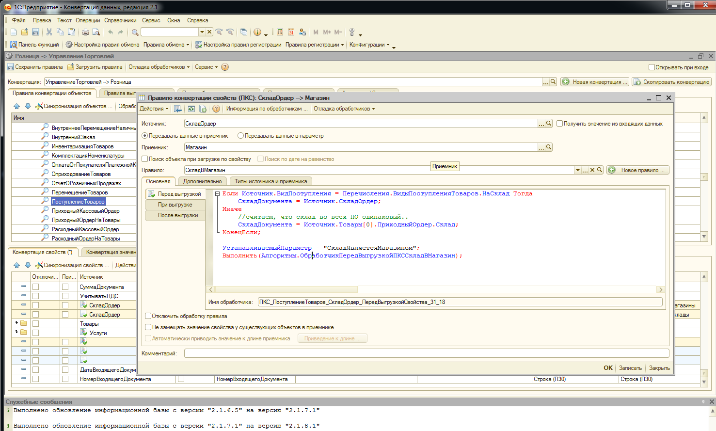716x431 pixels.
Task: Open the Сервис menu in menu bar
Action: pos(151,20)
